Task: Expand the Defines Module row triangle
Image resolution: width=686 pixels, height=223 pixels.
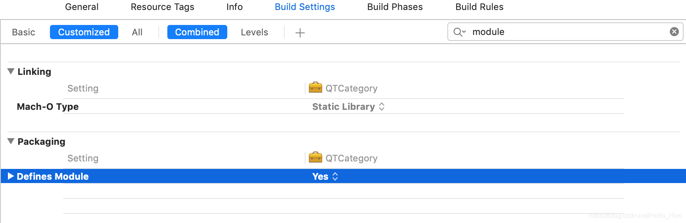Action: pos(11,176)
